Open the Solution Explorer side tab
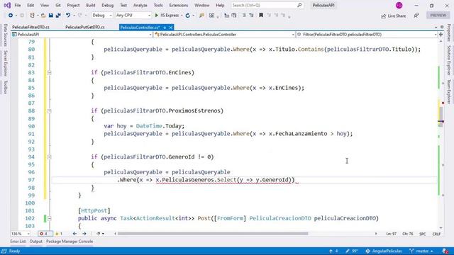454x255 pixels. click(x=448, y=59)
